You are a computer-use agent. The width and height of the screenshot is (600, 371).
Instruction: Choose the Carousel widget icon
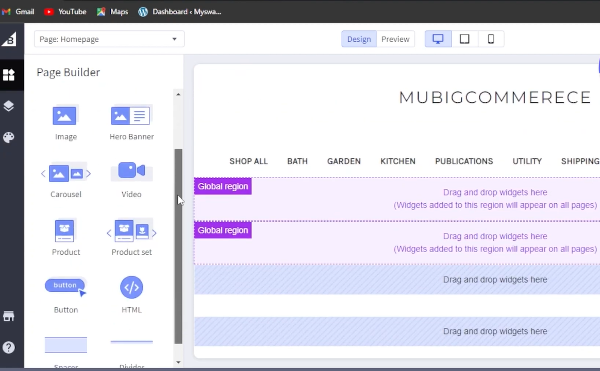(65, 173)
